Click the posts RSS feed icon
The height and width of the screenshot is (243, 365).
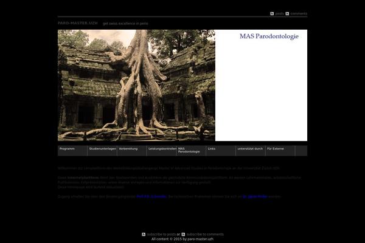click(x=272, y=14)
